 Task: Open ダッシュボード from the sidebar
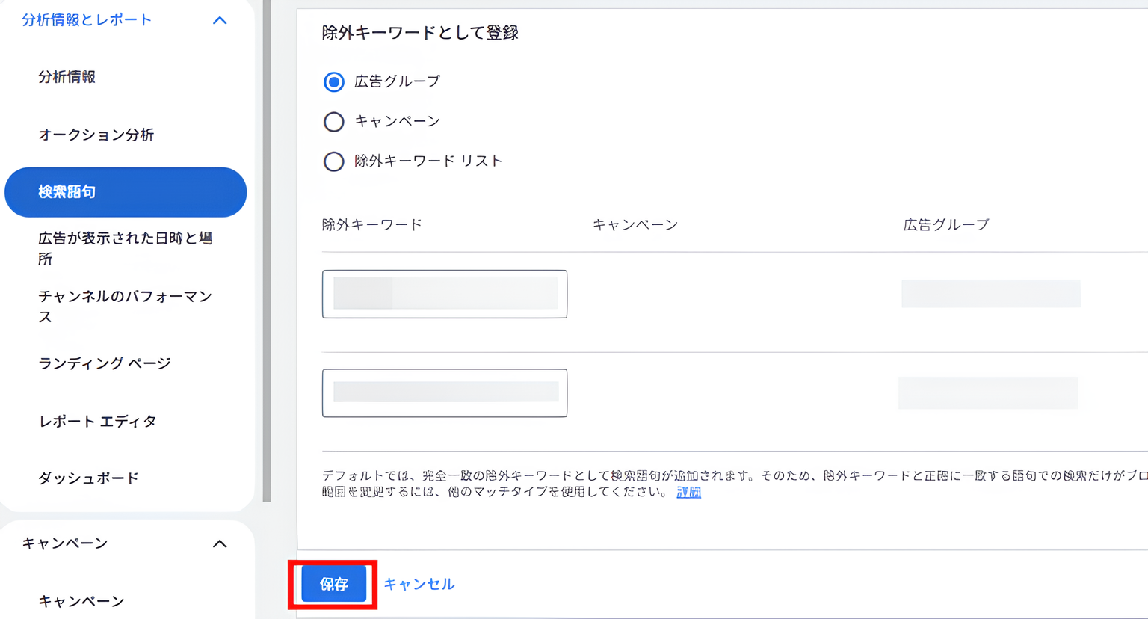pos(87,478)
